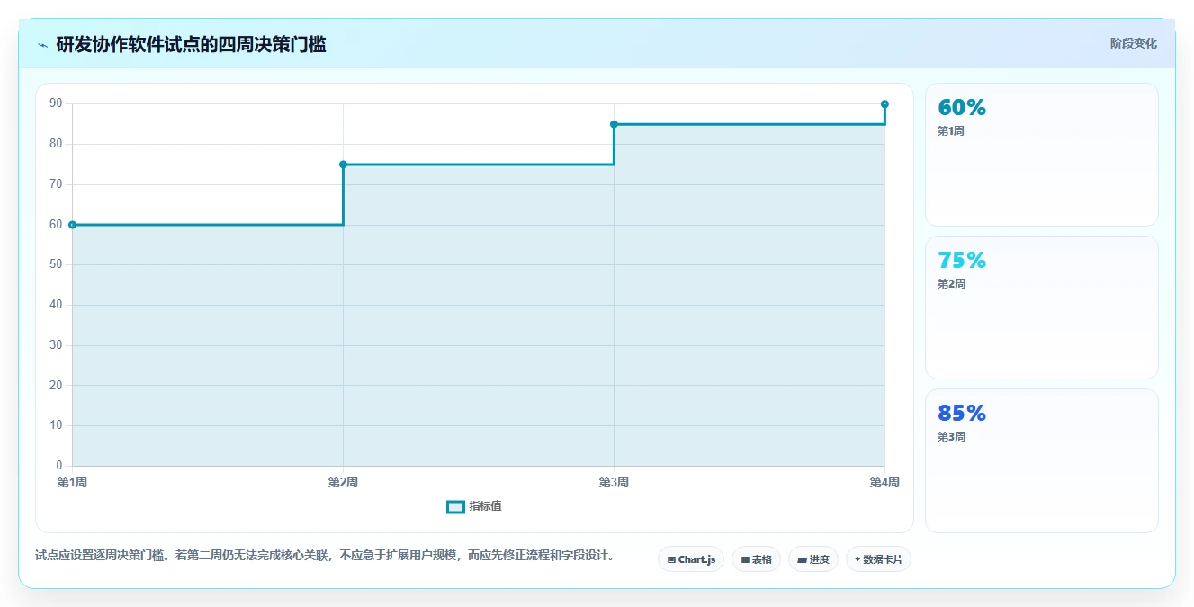The width and height of the screenshot is (1194, 607).
Task: Select the 第4周 data point at 90
Action: pyautogui.click(x=884, y=104)
